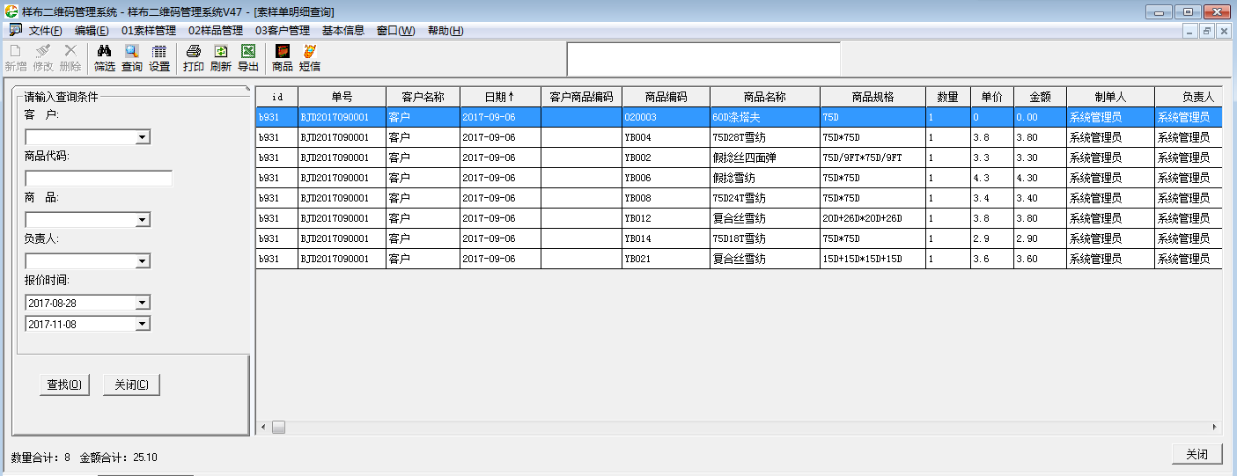Viewport: 1237px width, 476px height.
Task: Open the 窗口(W) menu
Action: (x=395, y=30)
